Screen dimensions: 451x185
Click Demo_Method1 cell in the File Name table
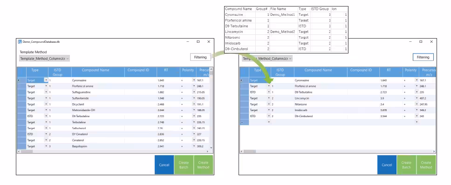click(283, 14)
